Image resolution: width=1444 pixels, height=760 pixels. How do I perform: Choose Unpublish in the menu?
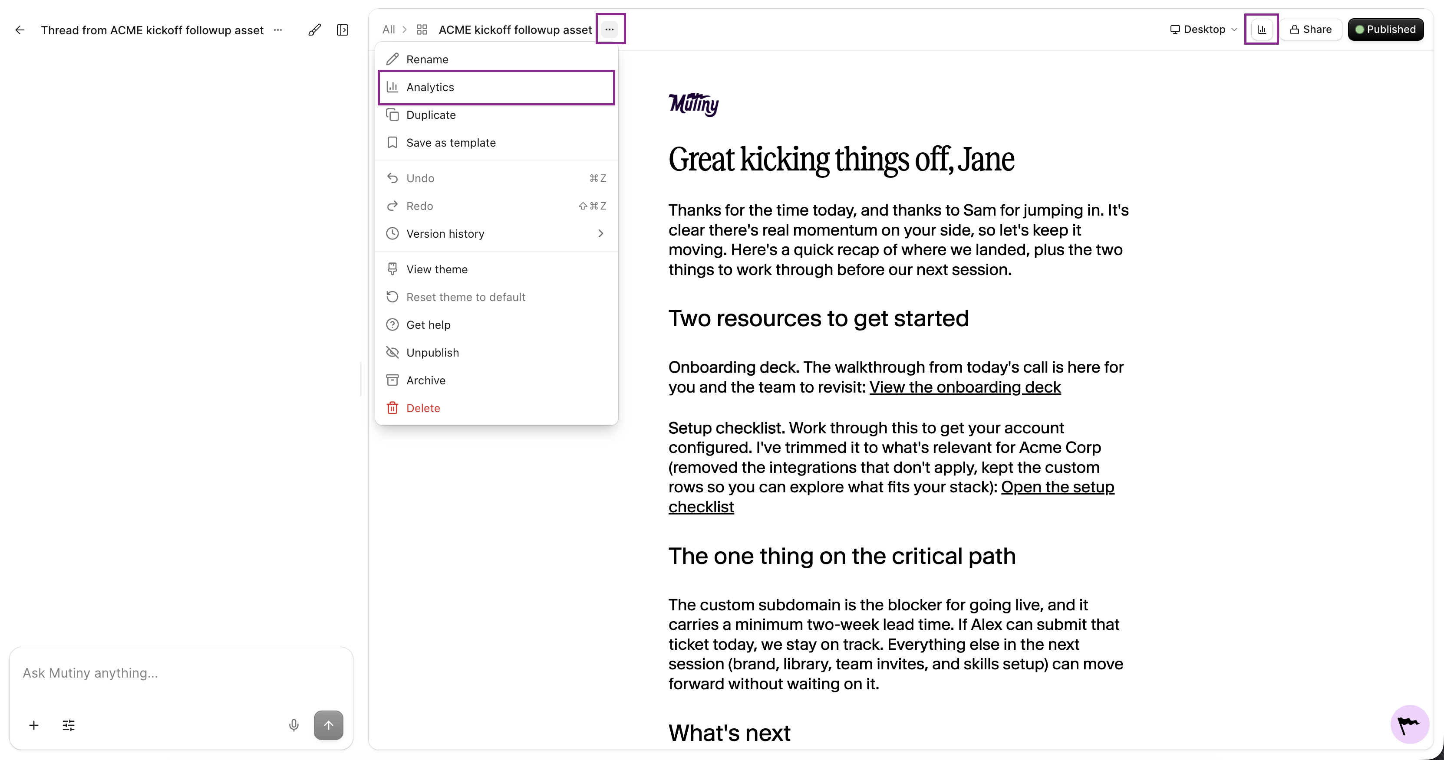point(497,352)
